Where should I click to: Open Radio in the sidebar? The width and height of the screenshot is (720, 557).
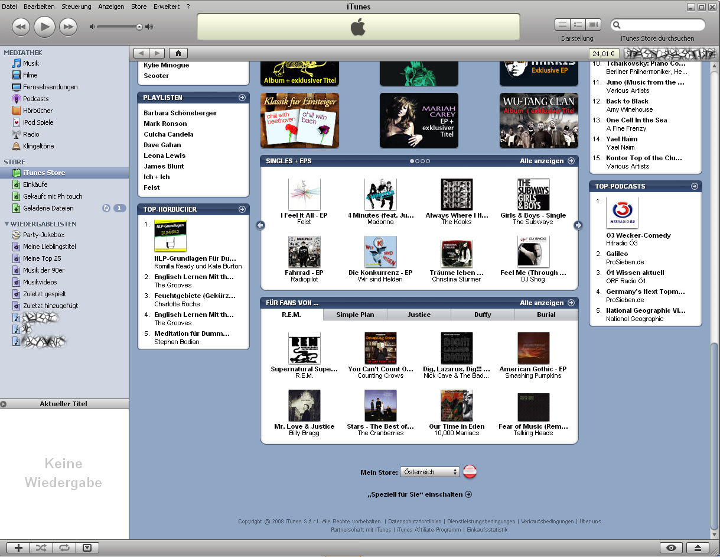pos(31,134)
